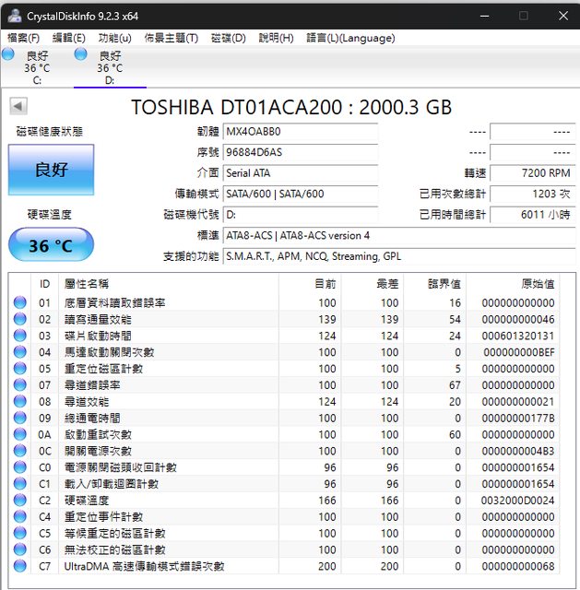Open the 功能(u) menu
Viewport: 580px width, 590px height.
[114, 38]
